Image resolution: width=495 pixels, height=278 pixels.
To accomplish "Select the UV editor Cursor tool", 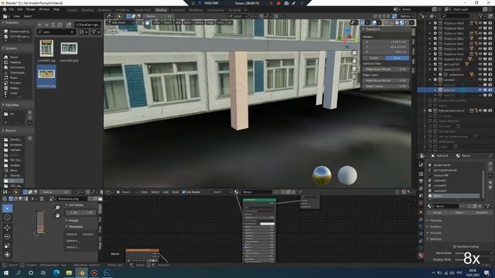I will coord(7,218).
